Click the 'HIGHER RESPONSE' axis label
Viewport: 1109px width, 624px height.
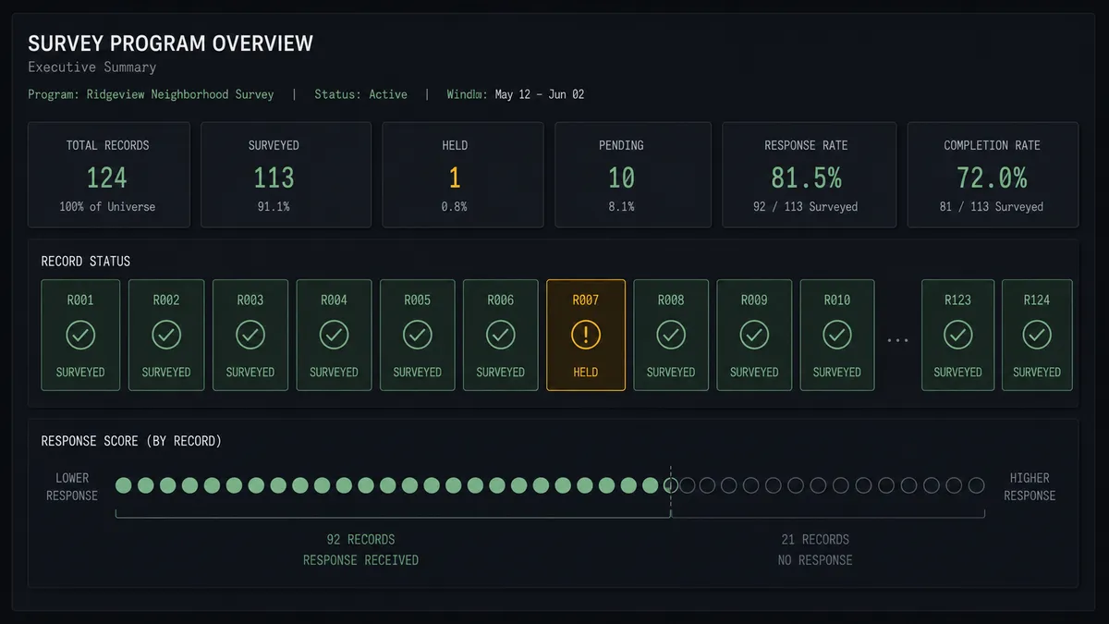1030,486
